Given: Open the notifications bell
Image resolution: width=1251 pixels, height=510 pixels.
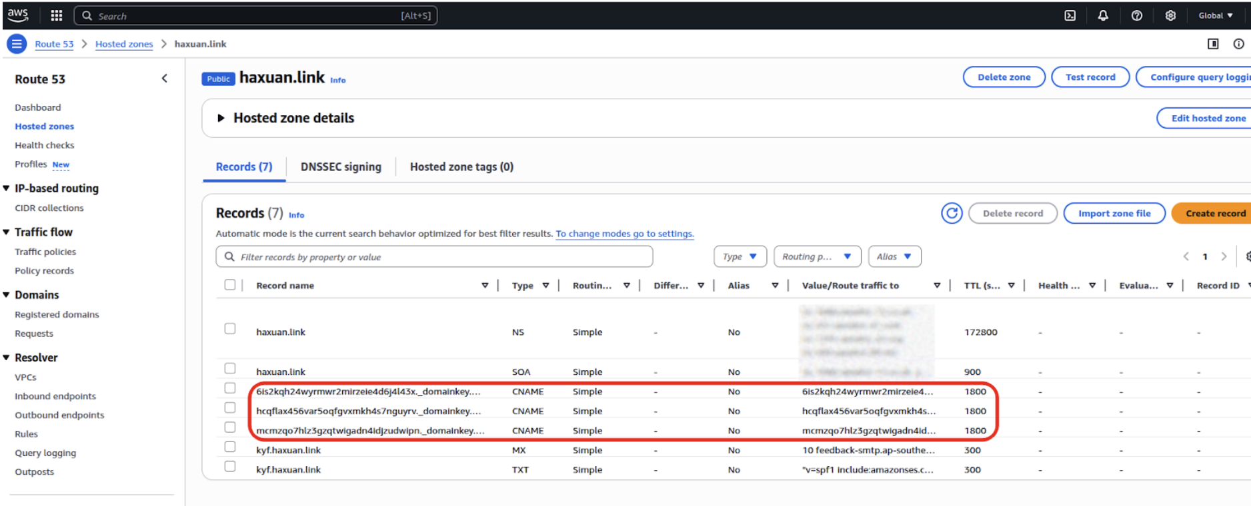Looking at the screenshot, I should pos(1103,15).
